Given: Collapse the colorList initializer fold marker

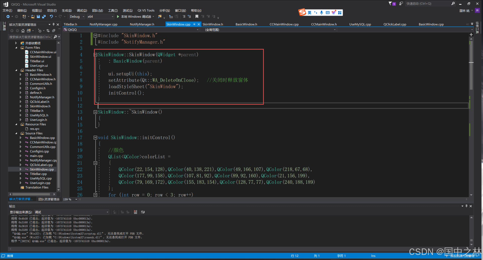Looking at the screenshot, I should [95, 163].
